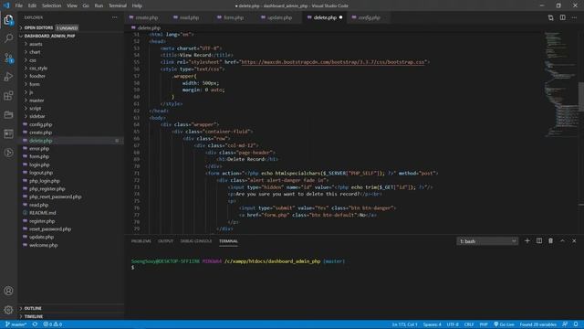Split the terminal panel

coord(539,241)
